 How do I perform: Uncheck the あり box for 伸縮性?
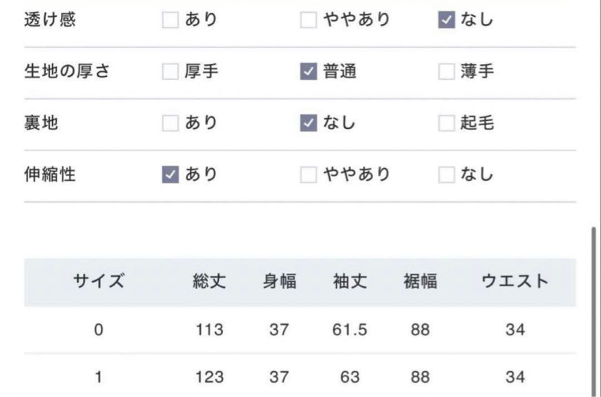click(170, 175)
